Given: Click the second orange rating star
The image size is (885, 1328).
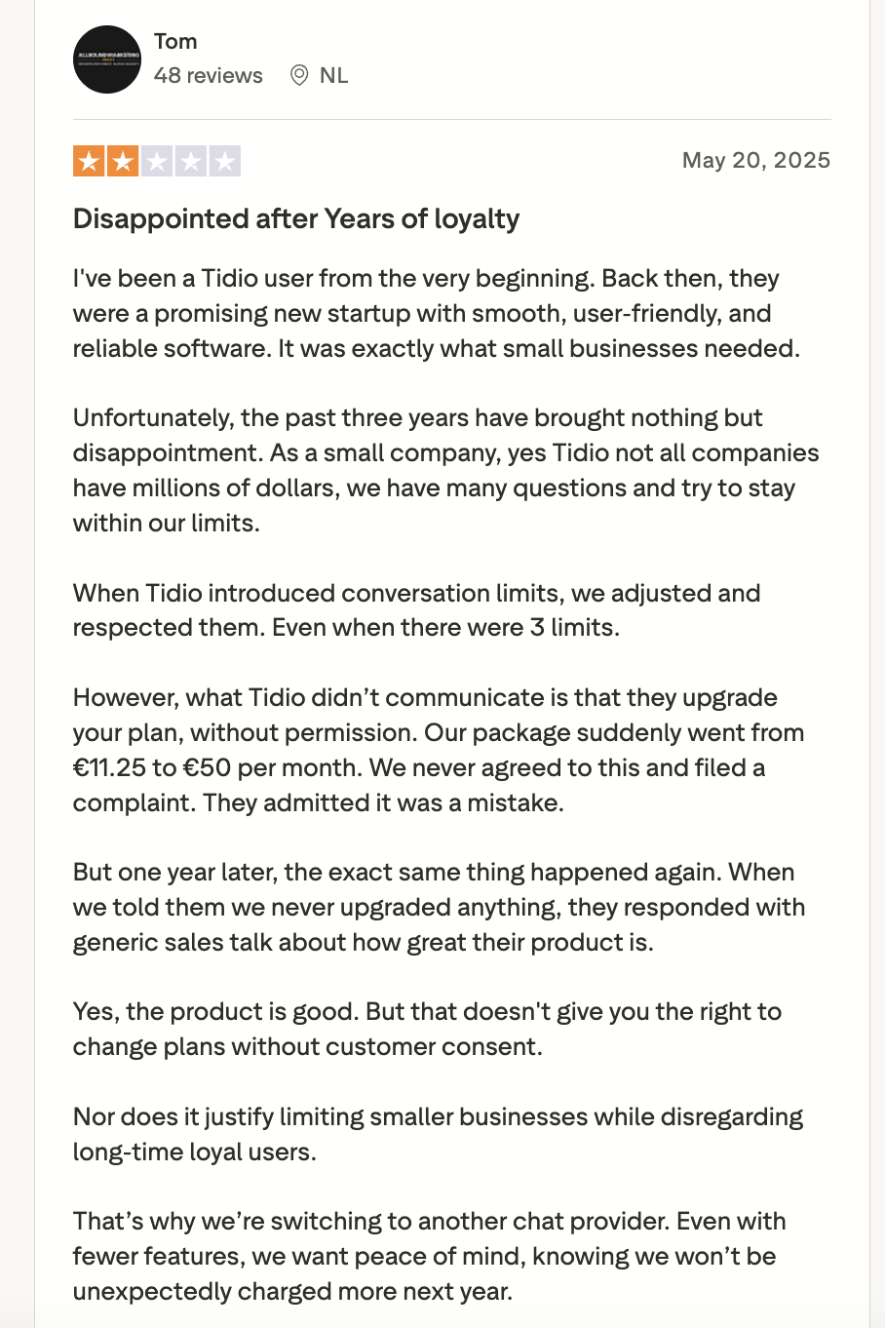Looking at the screenshot, I should 123,161.
